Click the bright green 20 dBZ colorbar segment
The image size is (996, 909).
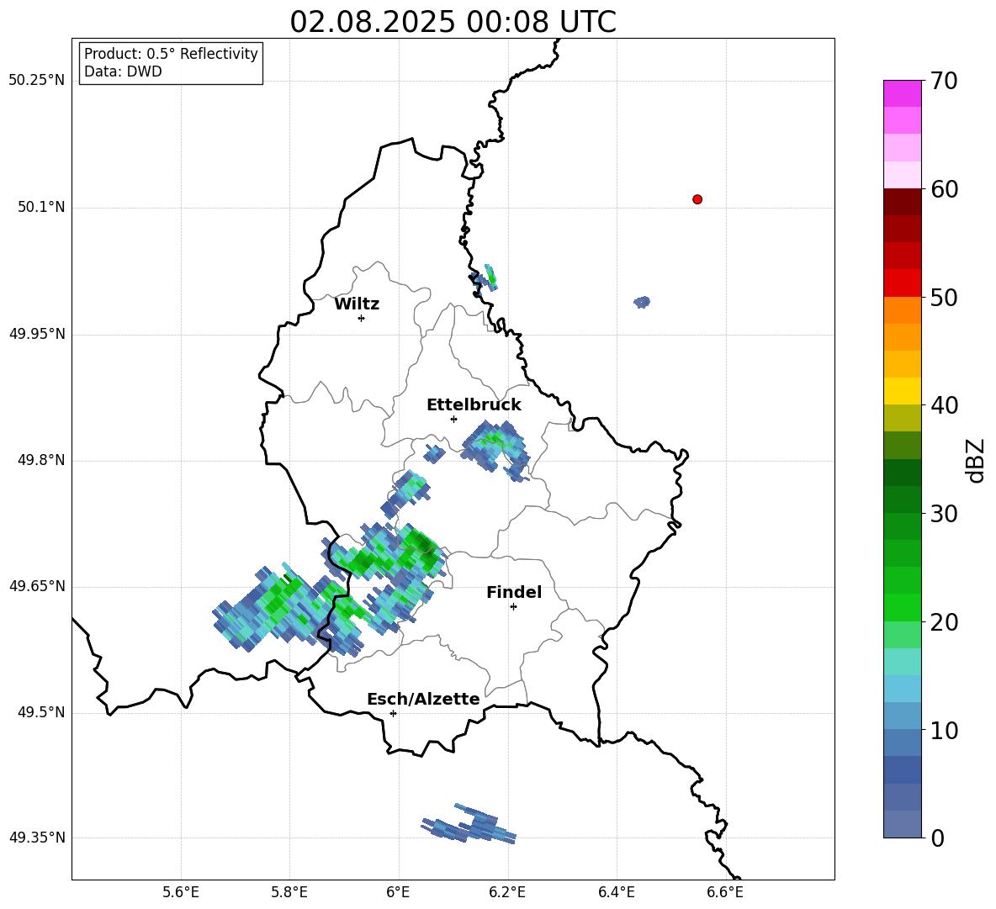tap(902, 607)
